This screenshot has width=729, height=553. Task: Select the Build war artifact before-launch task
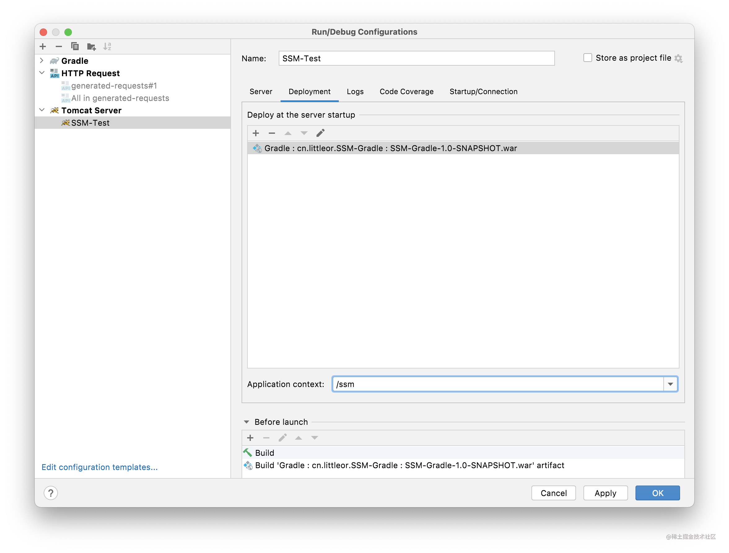click(463, 465)
